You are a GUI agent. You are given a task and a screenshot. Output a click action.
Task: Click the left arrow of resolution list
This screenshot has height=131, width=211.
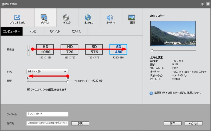click(29, 50)
